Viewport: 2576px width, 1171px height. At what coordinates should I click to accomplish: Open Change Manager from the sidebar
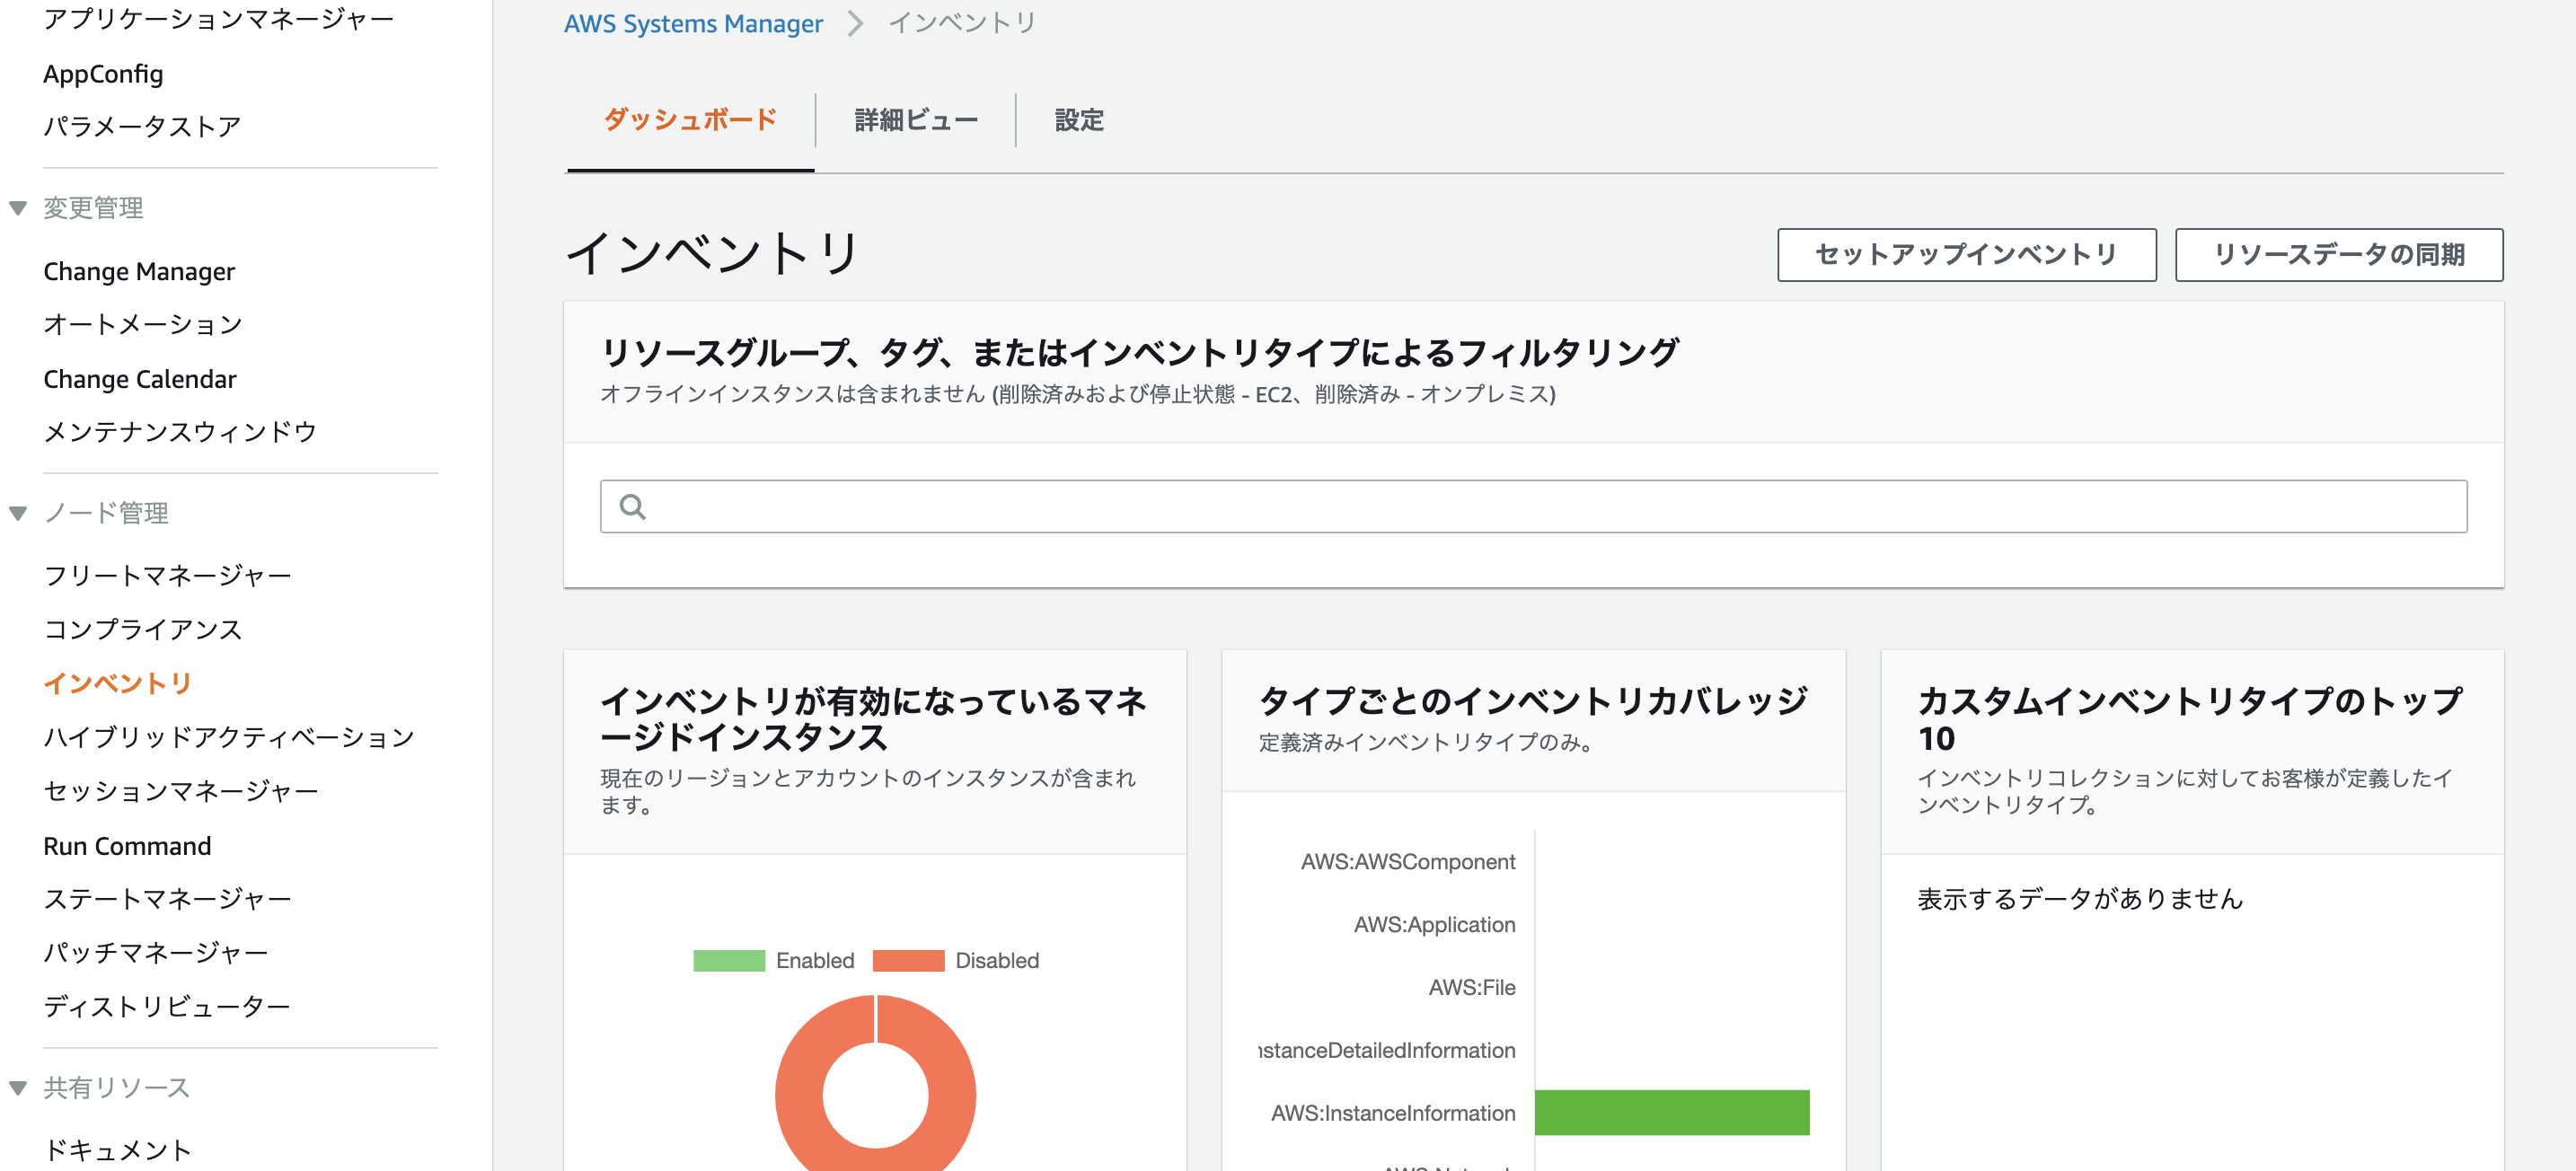pos(139,270)
